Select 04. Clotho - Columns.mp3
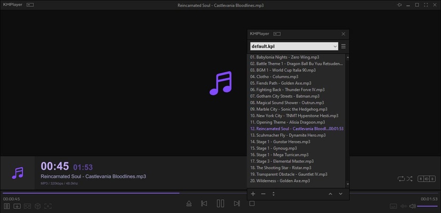The height and width of the screenshot is (213, 441). (297, 77)
